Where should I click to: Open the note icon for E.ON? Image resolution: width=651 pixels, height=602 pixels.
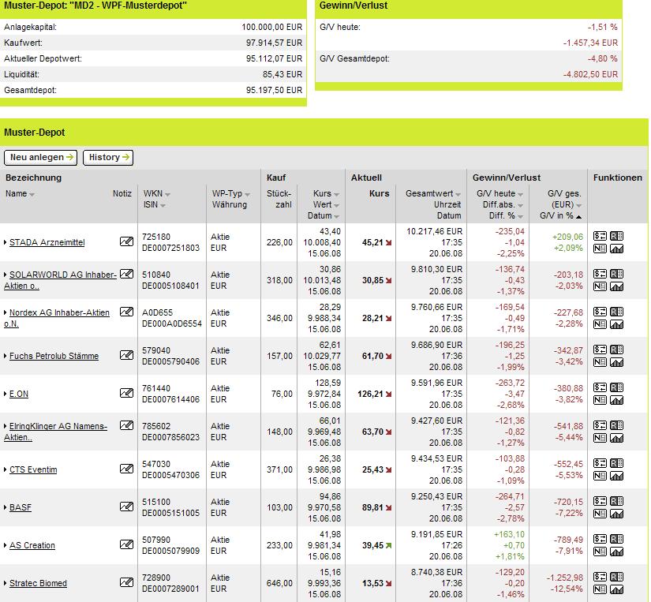click(x=126, y=393)
